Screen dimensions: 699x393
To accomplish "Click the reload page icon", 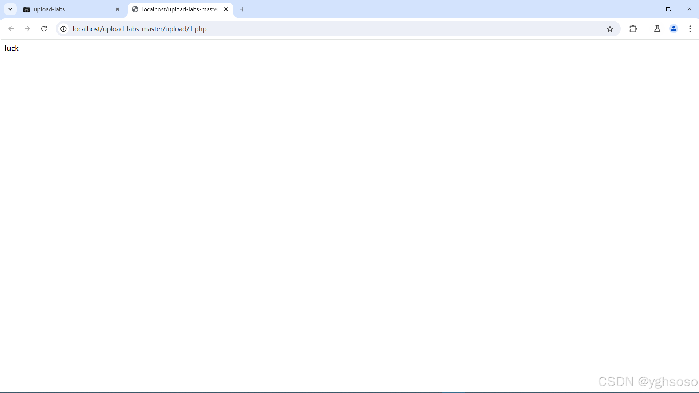I will pos(44,29).
